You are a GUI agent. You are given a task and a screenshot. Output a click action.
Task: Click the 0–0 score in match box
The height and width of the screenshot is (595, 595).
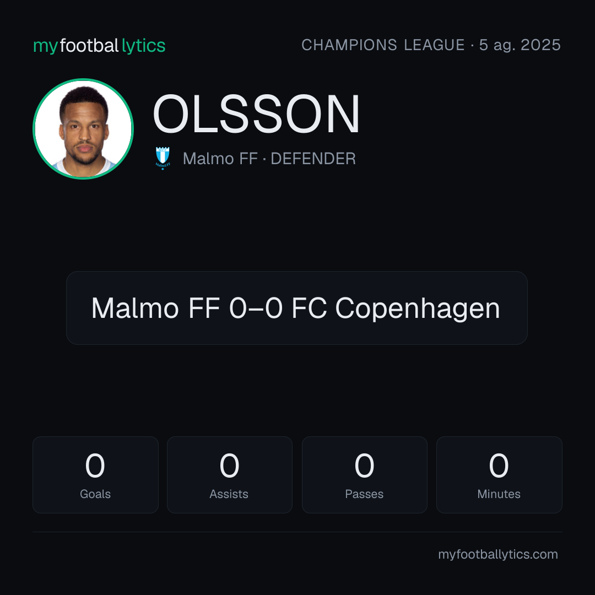[x=256, y=308]
